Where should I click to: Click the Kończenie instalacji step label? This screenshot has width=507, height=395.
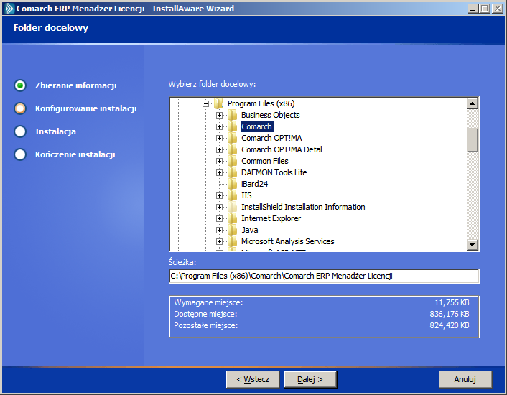click(75, 154)
